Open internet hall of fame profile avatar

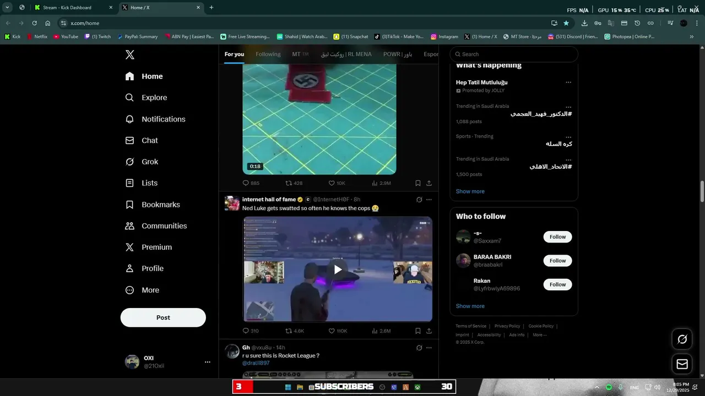pyautogui.click(x=232, y=204)
